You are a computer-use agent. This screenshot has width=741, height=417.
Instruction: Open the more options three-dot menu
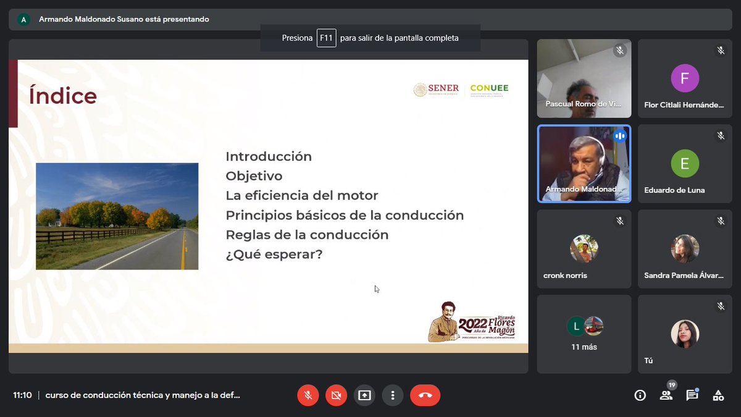pos(393,395)
